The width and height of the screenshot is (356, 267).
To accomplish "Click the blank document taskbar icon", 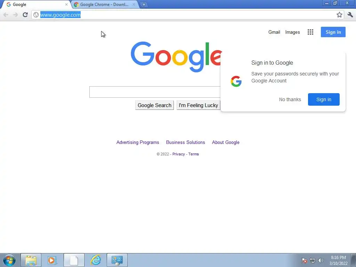I will 74,260.
